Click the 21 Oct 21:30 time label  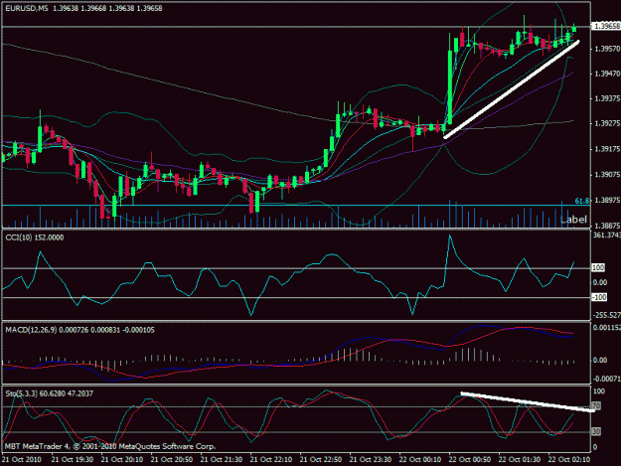(x=222, y=459)
